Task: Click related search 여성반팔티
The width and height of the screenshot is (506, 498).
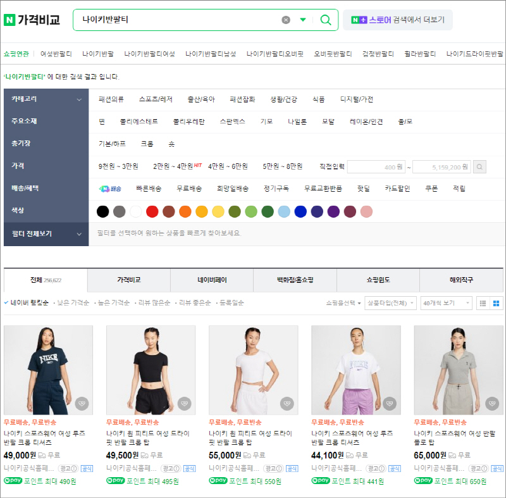Action: pyautogui.click(x=56, y=54)
